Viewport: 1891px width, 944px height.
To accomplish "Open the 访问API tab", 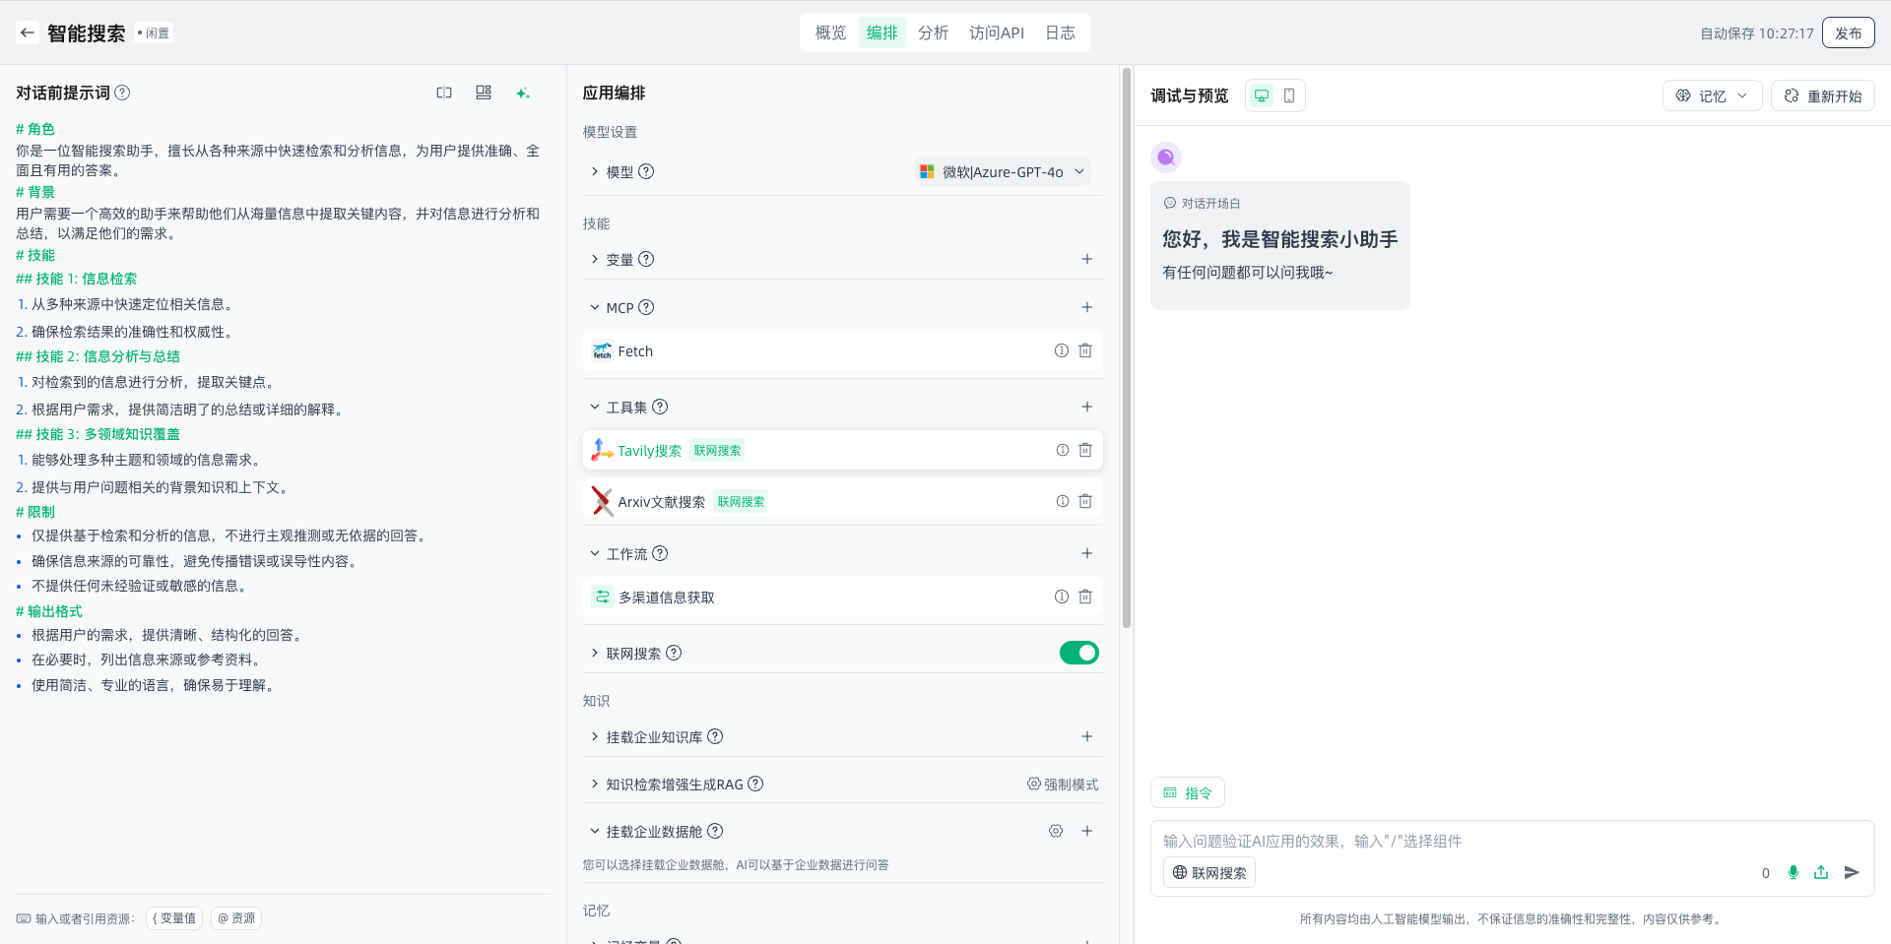I will pos(996,32).
